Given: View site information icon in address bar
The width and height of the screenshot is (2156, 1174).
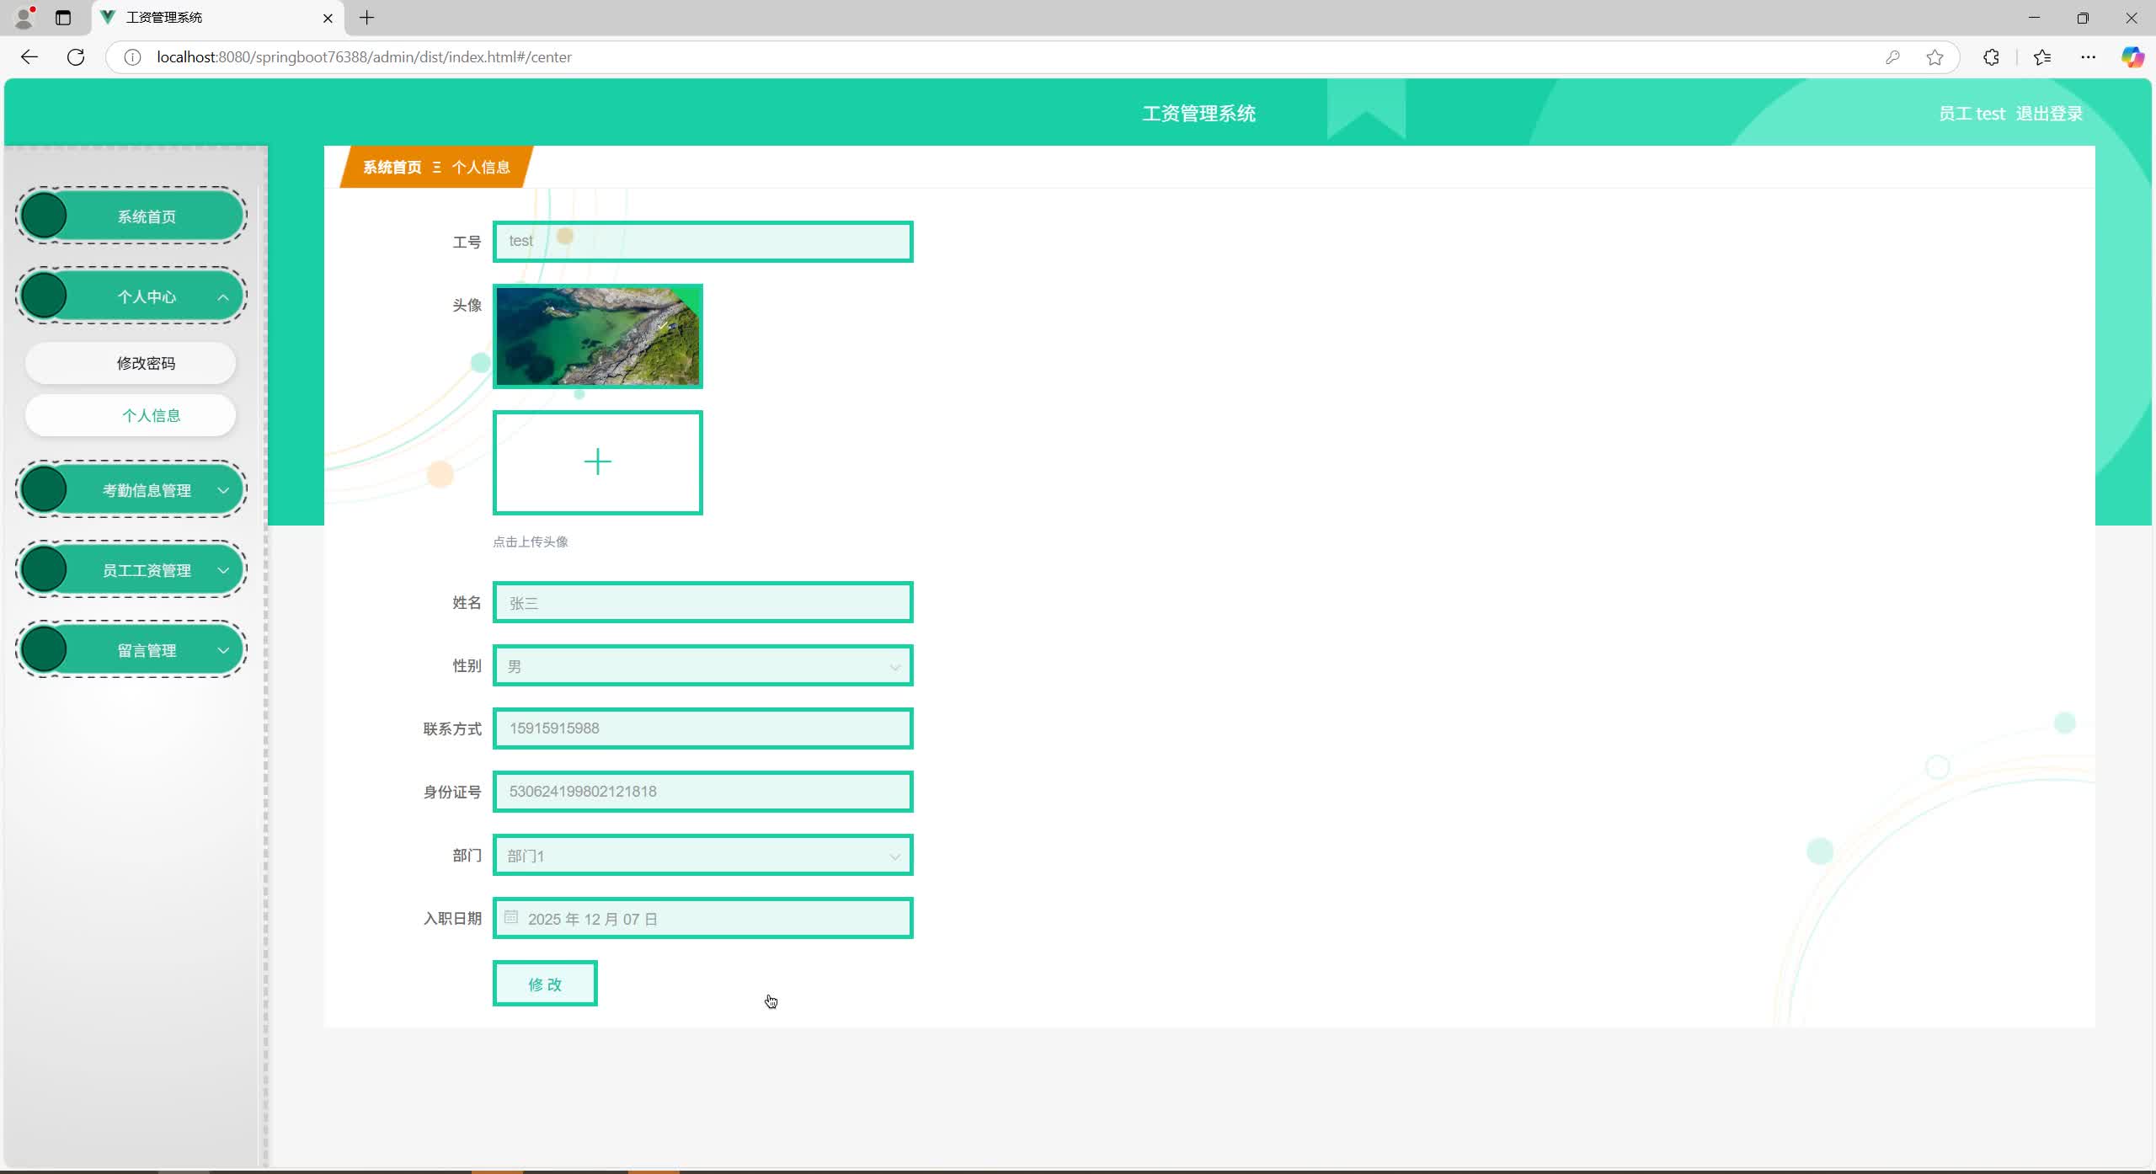Looking at the screenshot, I should tap(132, 57).
